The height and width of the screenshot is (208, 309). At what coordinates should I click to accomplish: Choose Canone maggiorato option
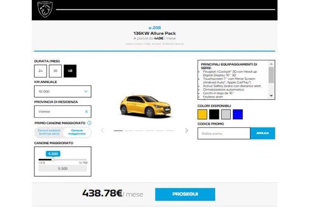77,132
